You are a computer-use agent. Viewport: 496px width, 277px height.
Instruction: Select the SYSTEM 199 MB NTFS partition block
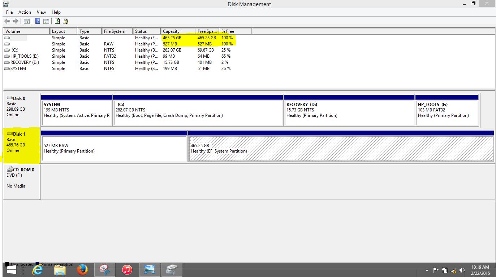pos(77,110)
